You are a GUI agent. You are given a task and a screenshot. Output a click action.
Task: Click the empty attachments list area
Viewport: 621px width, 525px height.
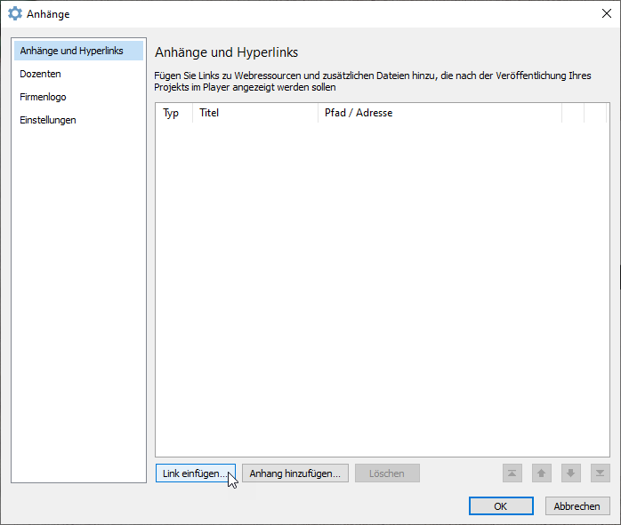click(383, 284)
